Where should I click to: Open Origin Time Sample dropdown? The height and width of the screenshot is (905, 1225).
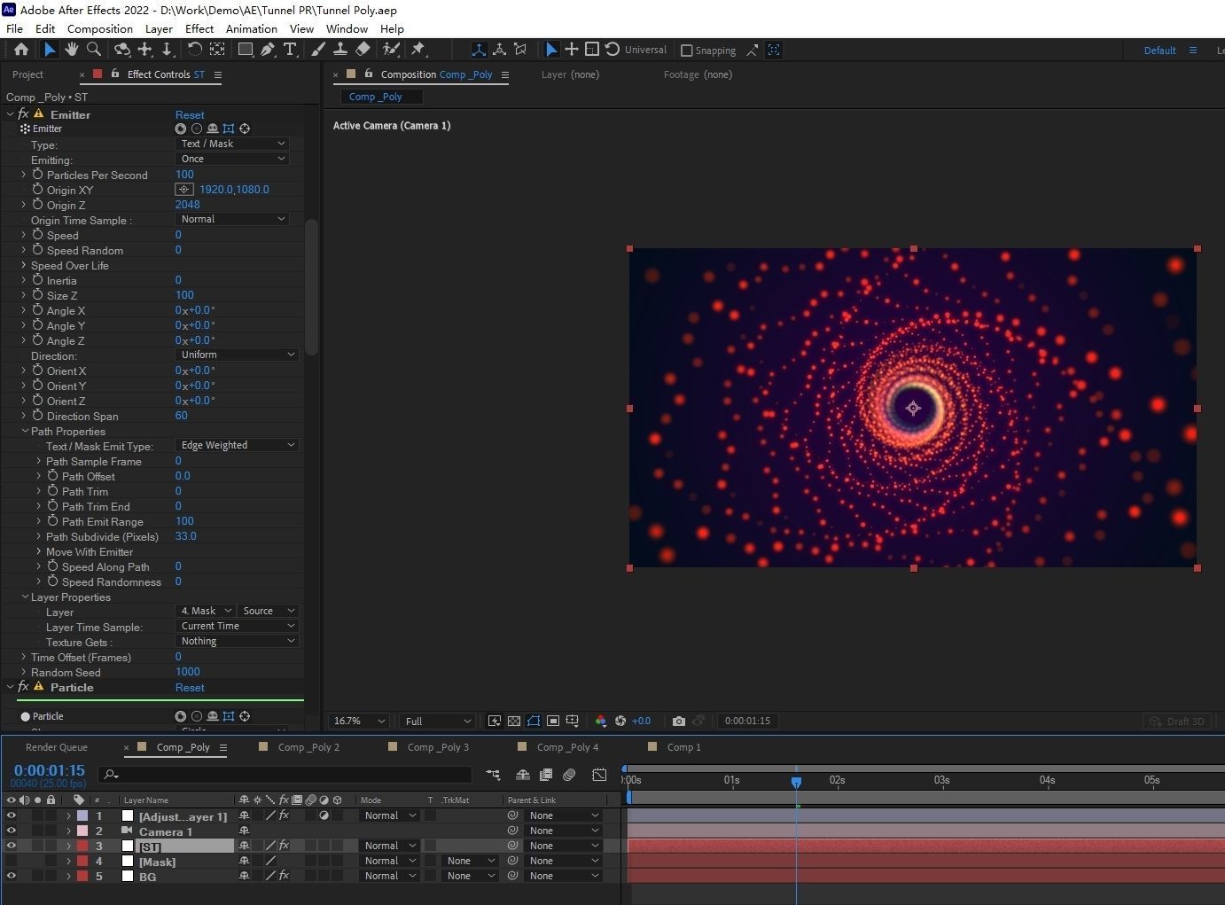pos(233,219)
